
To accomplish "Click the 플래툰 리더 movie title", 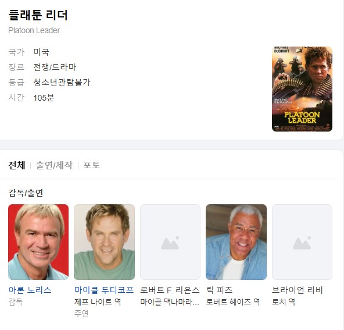I will tap(38, 15).
